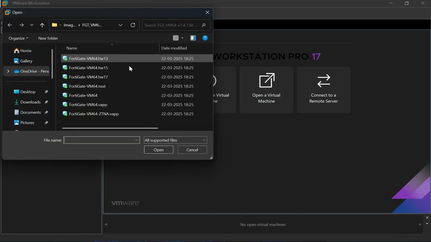Click Connect to a Remote Server tile
Image resolution: width=431 pixels, height=242 pixels.
point(324,90)
